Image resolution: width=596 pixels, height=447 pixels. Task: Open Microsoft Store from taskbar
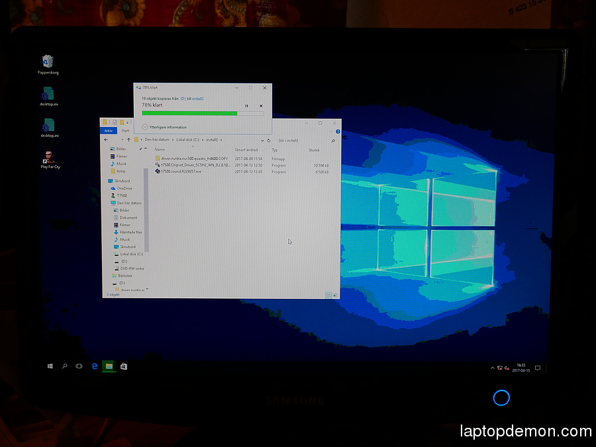coord(124,366)
